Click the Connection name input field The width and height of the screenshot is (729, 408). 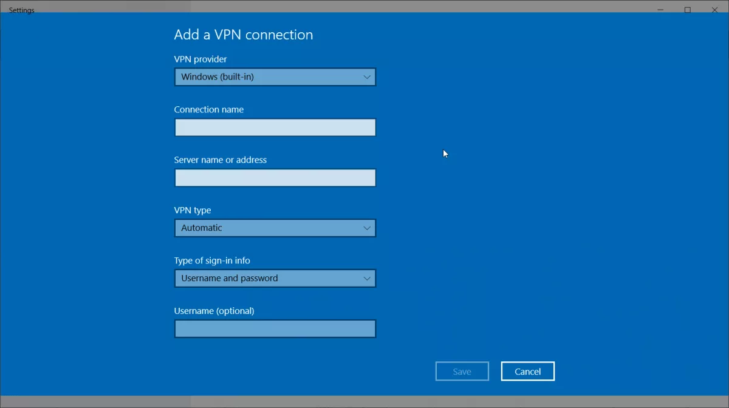[275, 127]
